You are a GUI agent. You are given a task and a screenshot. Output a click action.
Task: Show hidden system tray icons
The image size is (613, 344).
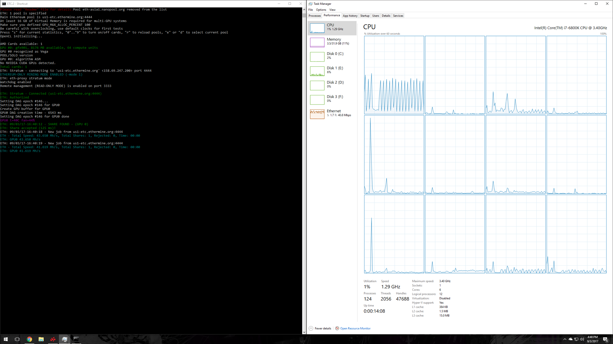[x=565, y=339]
